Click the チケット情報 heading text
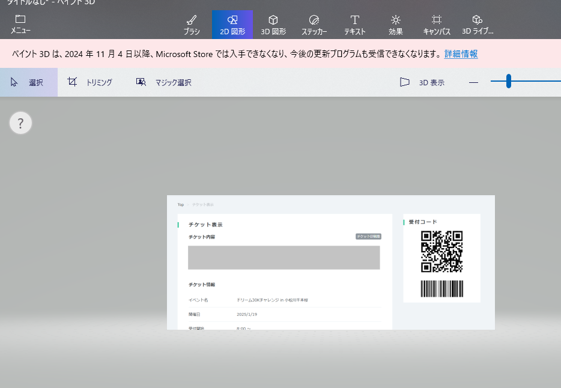Image resolution: width=561 pixels, height=388 pixels. point(202,285)
